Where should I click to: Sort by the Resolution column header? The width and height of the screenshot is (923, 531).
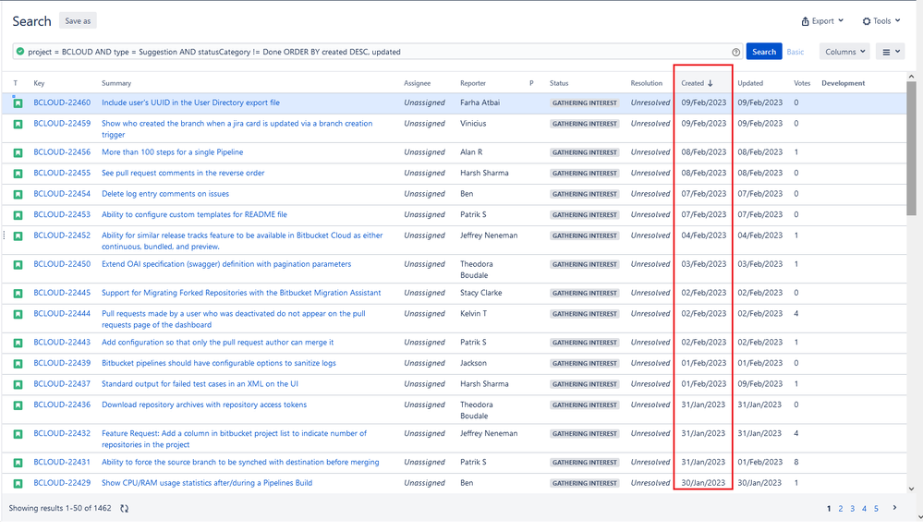click(647, 83)
